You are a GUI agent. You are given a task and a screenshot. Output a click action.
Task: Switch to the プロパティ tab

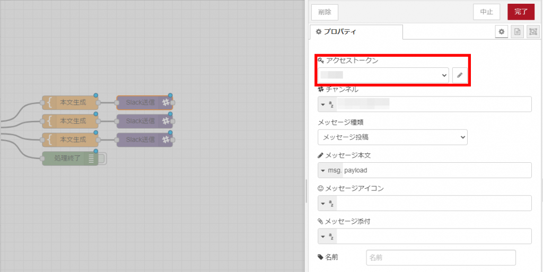tap(356, 32)
